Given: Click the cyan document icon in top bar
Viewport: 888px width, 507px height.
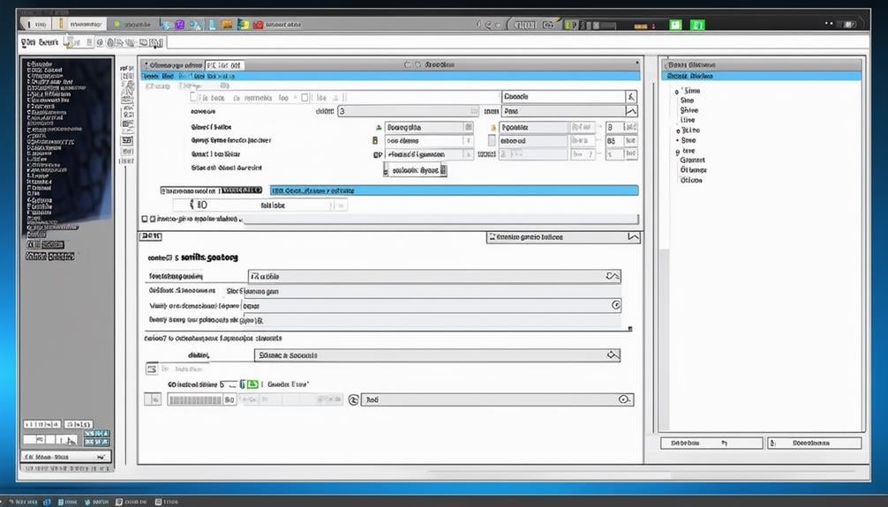Looking at the screenshot, I should (x=213, y=25).
